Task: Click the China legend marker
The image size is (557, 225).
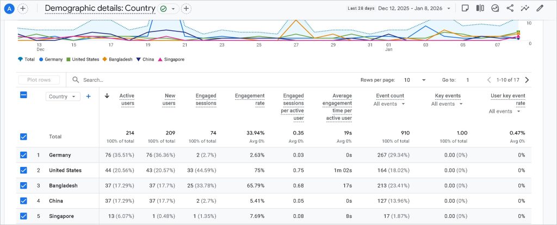Action: pos(139,60)
